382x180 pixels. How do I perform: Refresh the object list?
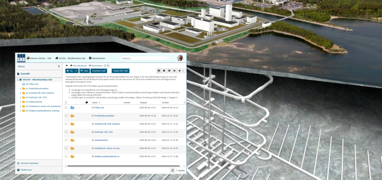172,170
